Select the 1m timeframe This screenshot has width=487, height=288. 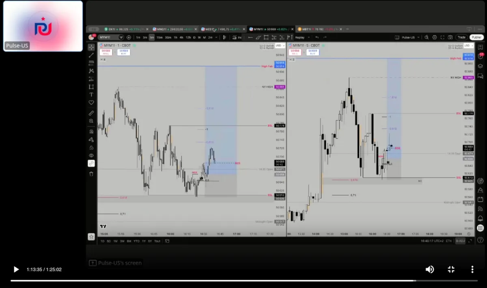click(x=138, y=37)
